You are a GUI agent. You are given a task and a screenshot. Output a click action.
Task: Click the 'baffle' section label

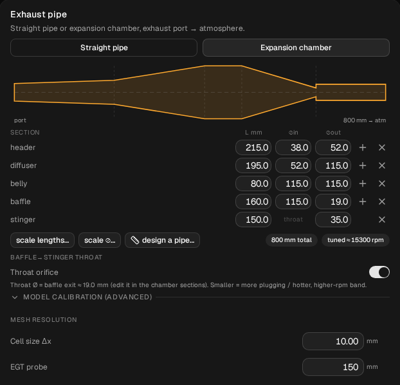click(x=21, y=202)
